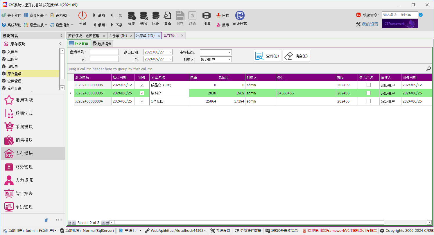Image resolution: width=434 pixels, height=235 pixels.
Task: Collapse the 库存模块 panel chevron
Action: point(60,44)
